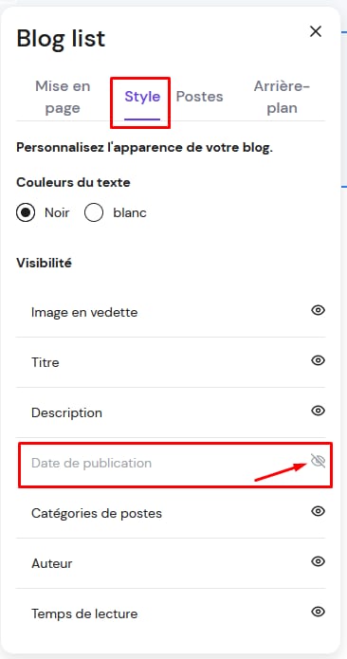This screenshot has height=659, width=347.
Task: Click the Image en vedette row label
Action: (84, 312)
